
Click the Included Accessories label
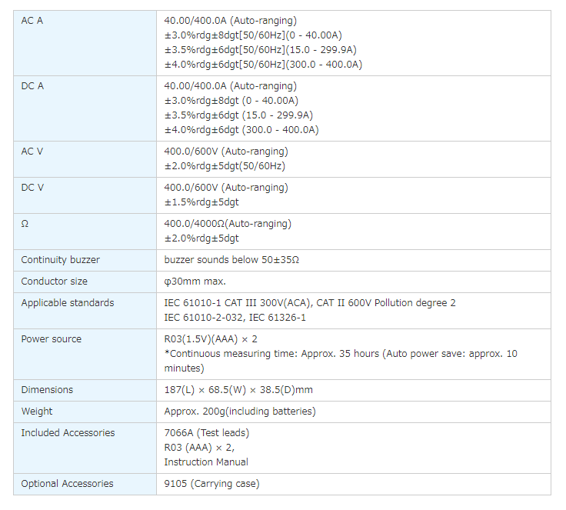point(68,433)
